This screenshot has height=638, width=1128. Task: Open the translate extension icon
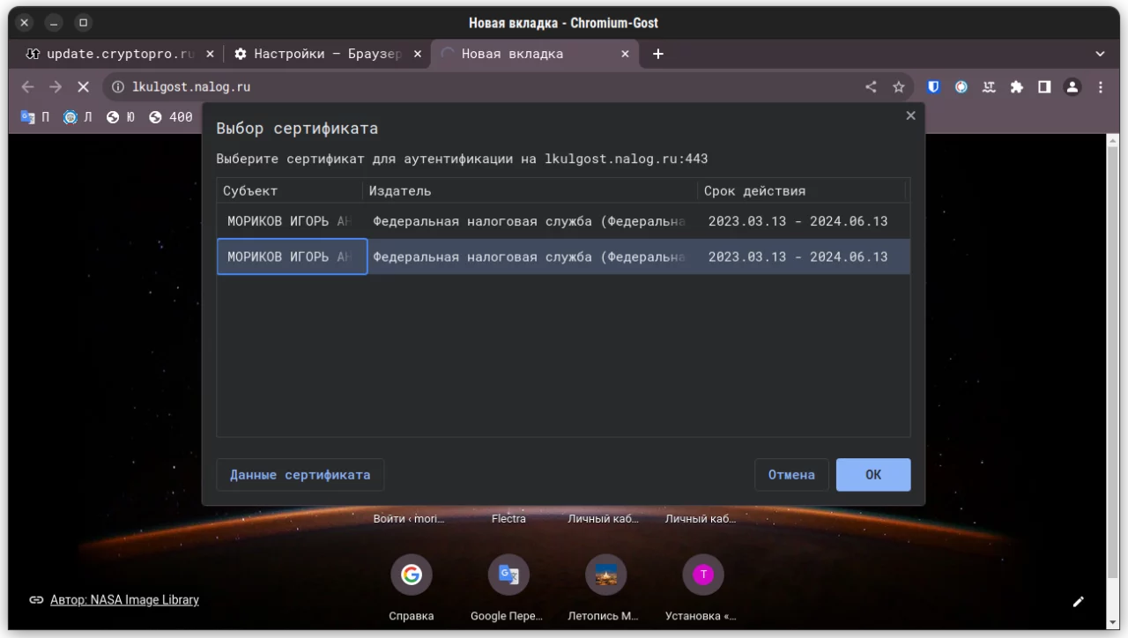pos(989,87)
